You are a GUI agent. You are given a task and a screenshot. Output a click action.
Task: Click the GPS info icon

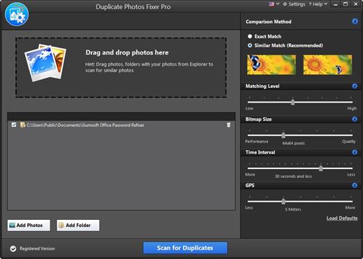tap(355, 185)
